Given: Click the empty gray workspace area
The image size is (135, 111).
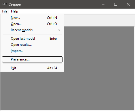Looking at the screenshot, I should click(99, 69).
